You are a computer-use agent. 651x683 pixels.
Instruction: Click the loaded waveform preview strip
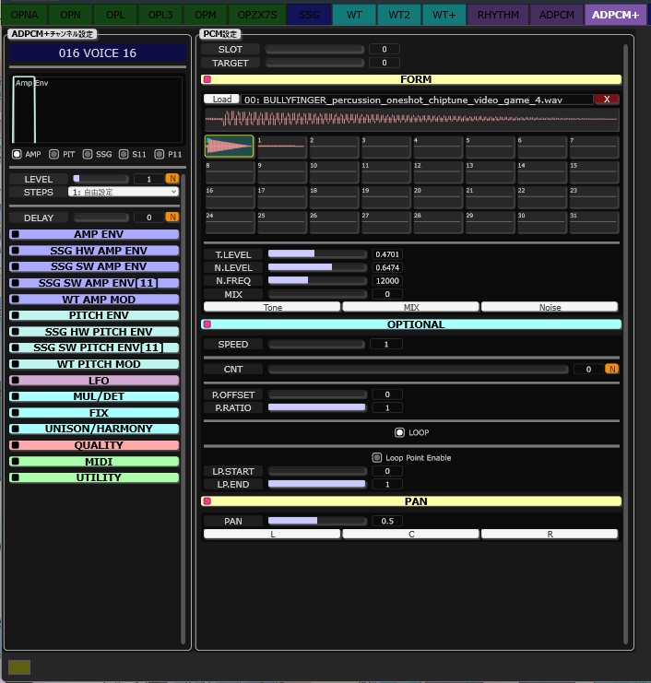tap(411, 119)
